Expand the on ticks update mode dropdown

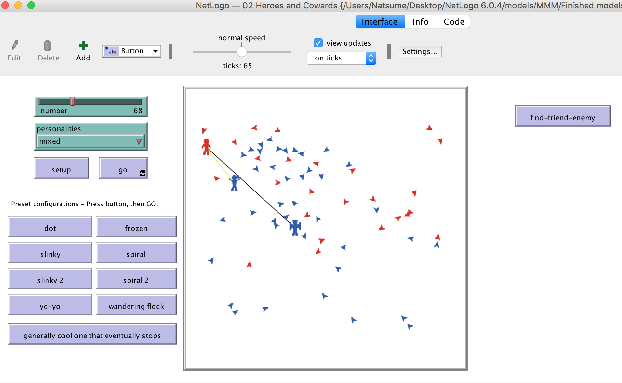tap(371, 58)
